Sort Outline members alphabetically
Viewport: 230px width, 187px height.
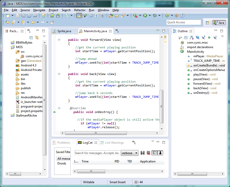[192, 38]
